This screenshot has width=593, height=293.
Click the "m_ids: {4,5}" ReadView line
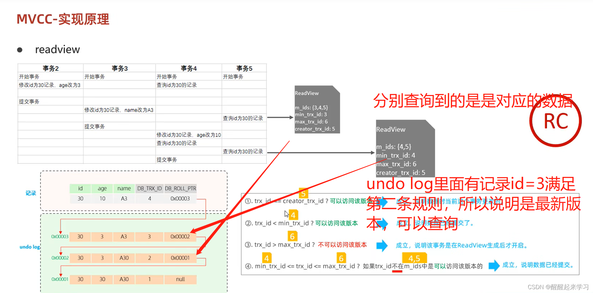click(x=394, y=147)
